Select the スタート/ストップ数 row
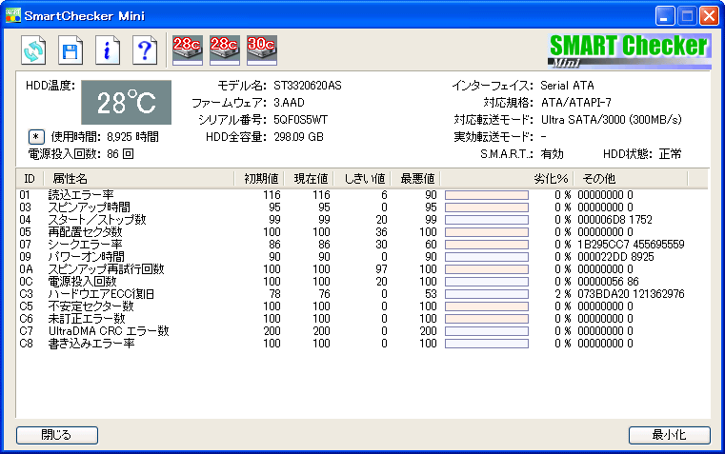725x454 pixels. pyautogui.click(x=362, y=220)
